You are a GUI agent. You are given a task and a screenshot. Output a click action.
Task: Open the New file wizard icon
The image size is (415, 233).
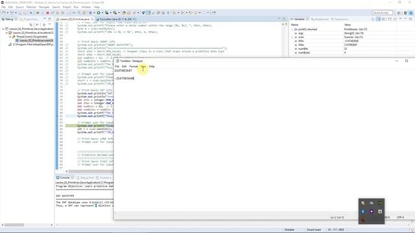tap(3, 13)
